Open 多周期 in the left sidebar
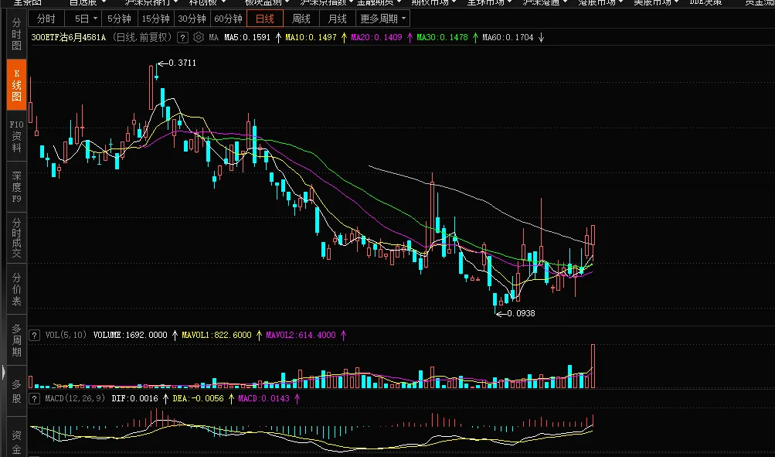The width and height of the screenshot is (775, 457). 16,340
